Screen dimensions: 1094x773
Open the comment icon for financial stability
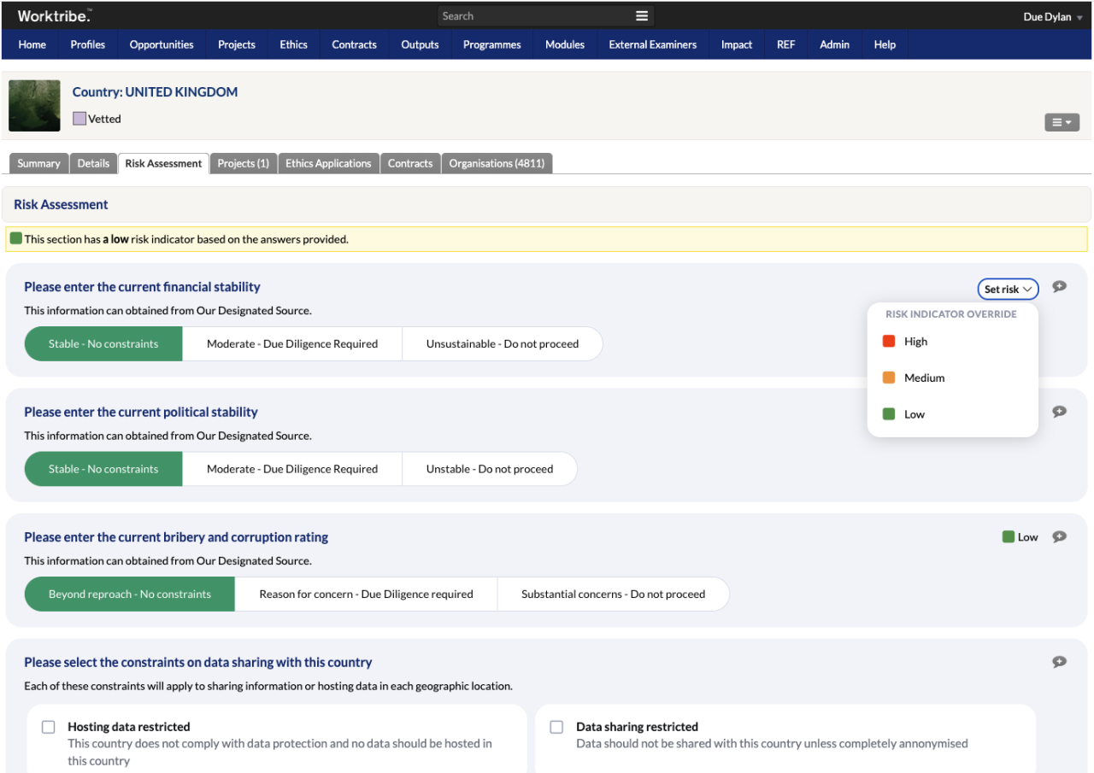point(1059,286)
